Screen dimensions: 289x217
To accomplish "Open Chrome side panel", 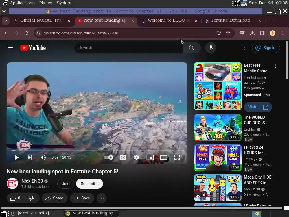I will [262, 33].
